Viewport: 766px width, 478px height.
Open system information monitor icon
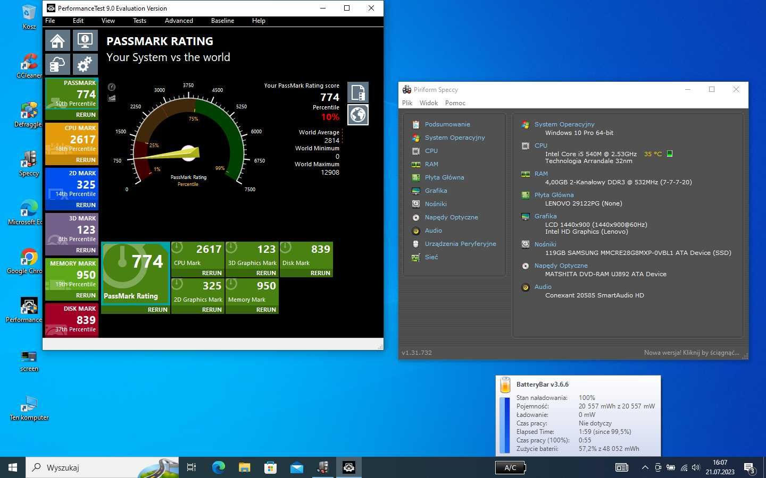click(x=85, y=41)
